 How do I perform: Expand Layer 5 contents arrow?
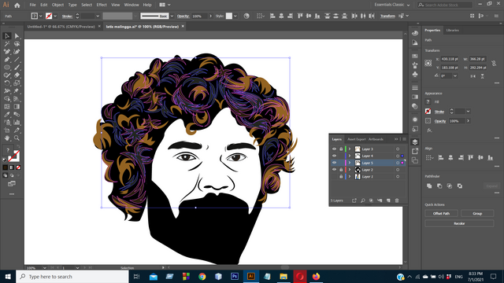pos(350,163)
